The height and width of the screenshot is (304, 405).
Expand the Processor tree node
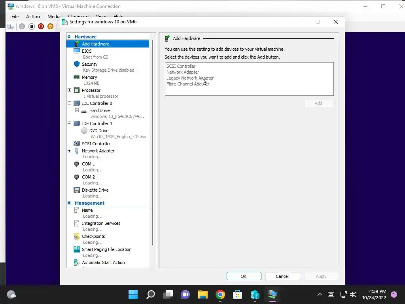pos(70,90)
